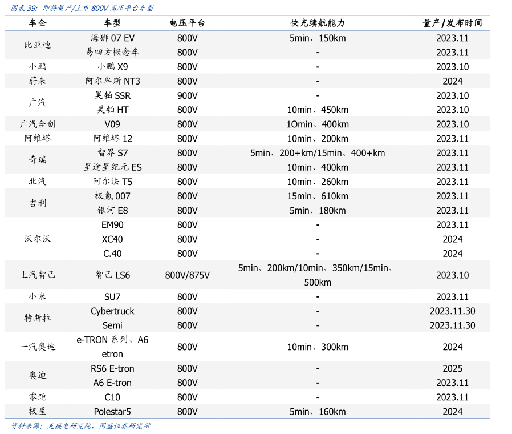
Task: Select the 900V voltage cell
Action: [x=187, y=95]
